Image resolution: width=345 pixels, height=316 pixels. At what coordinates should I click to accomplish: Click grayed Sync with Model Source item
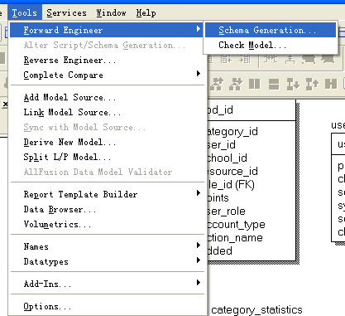[x=107, y=127]
